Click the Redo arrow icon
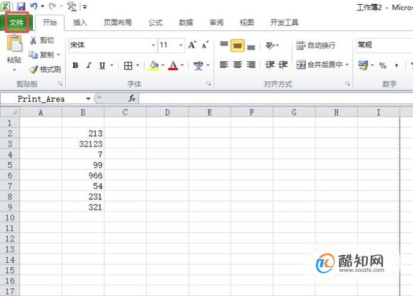413x296 pixels. (53, 6)
